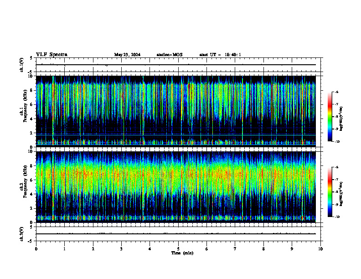This screenshot has width=361, height=279.
Task: Click time axis tick label "7"
Action: point(235,249)
